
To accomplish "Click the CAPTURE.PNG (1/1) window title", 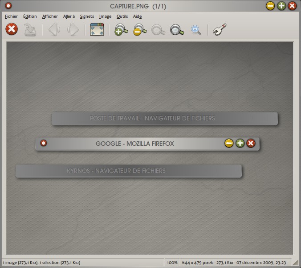I will click(x=138, y=6).
